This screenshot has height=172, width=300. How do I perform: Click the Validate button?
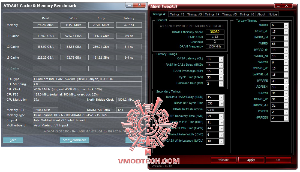coord(223,160)
